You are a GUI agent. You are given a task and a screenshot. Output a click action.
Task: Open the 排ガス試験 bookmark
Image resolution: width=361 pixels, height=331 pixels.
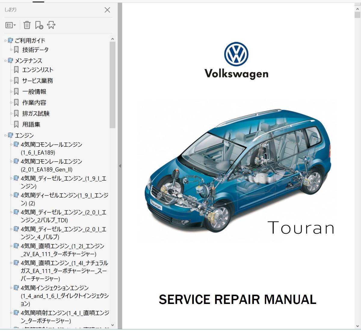pyautogui.click(x=36, y=113)
